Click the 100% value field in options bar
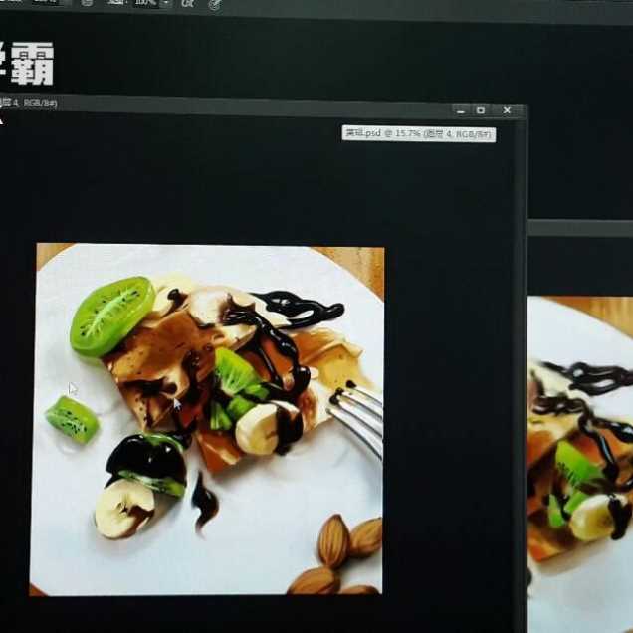The height and width of the screenshot is (633, 633). click(146, 3)
